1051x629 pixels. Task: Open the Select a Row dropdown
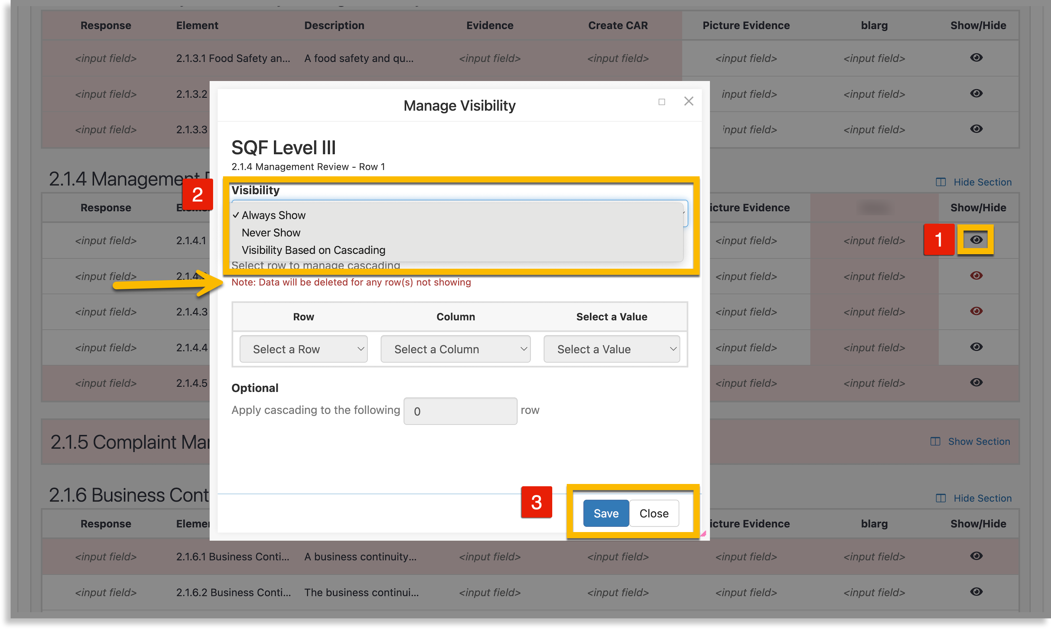tap(303, 349)
